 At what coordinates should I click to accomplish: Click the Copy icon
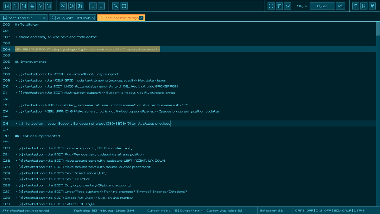coord(71,6)
